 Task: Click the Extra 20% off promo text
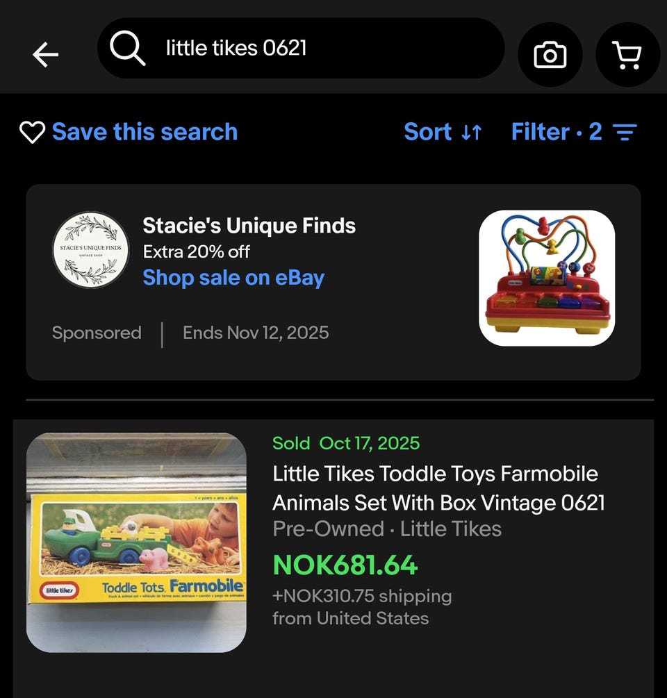[x=197, y=252]
